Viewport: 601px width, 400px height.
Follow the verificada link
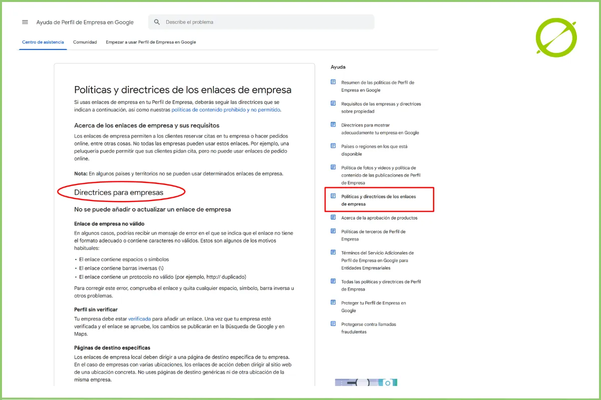(139, 318)
